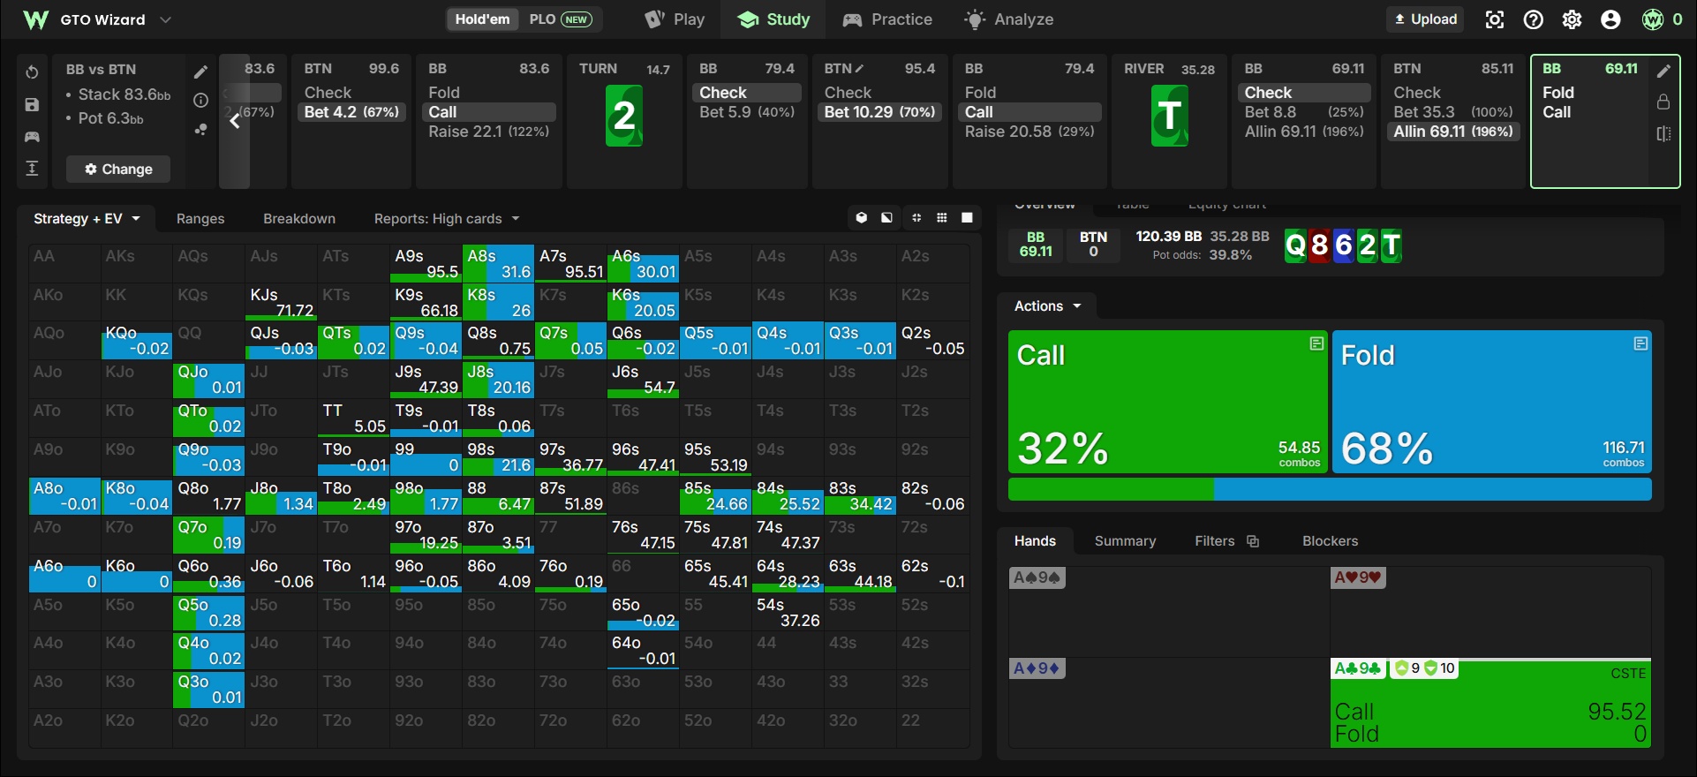This screenshot has width=1697, height=777.
Task: Click the green W coin balance icon
Action: pos(1653,19)
